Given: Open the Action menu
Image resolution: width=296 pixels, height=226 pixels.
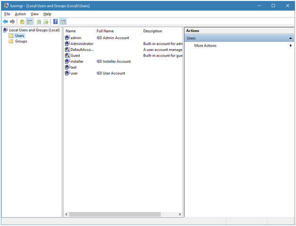Looking at the screenshot, I should [x=20, y=14].
